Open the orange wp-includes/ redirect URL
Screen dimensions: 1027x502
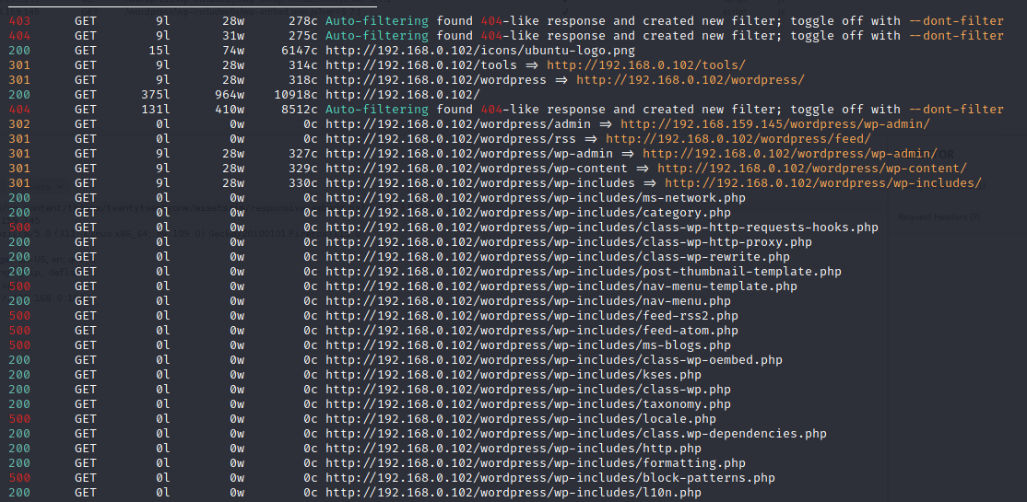(x=822, y=182)
